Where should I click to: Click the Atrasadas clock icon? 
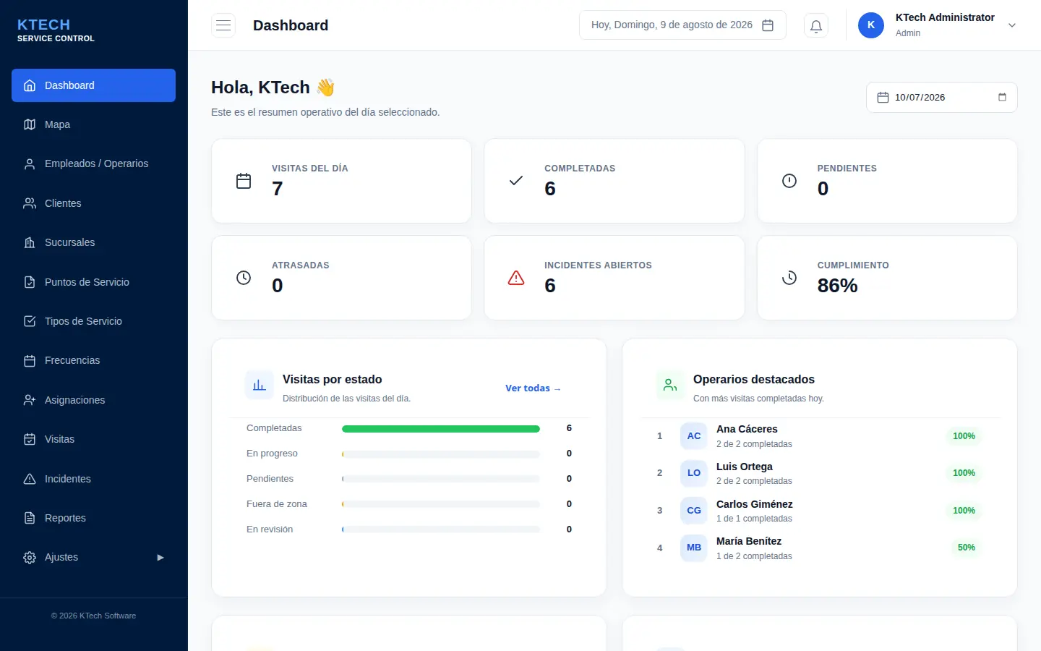(244, 278)
